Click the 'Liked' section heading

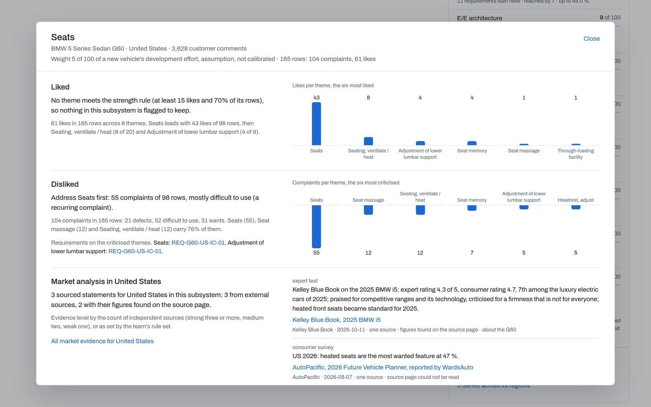(60, 87)
